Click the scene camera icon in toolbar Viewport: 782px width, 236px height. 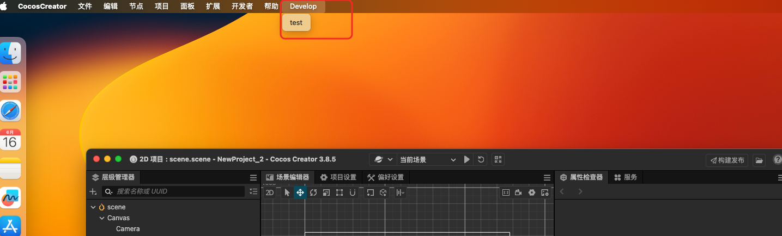pyautogui.click(x=518, y=192)
